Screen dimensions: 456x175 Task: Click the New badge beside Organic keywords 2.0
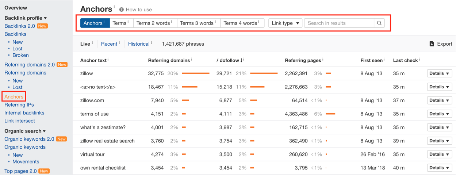61,139
